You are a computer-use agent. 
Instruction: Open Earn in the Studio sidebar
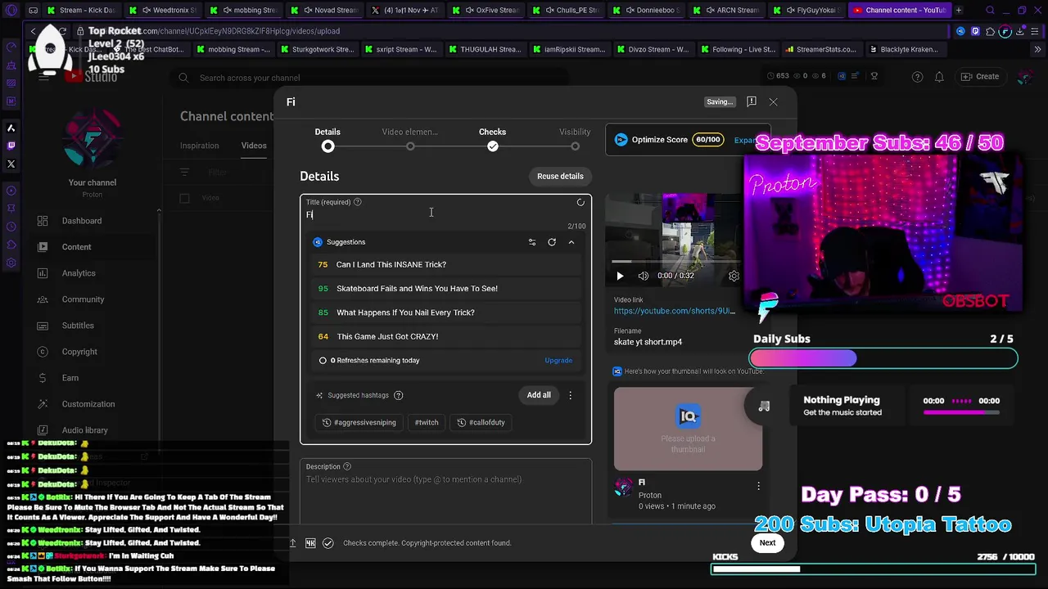tap(70, 378)
